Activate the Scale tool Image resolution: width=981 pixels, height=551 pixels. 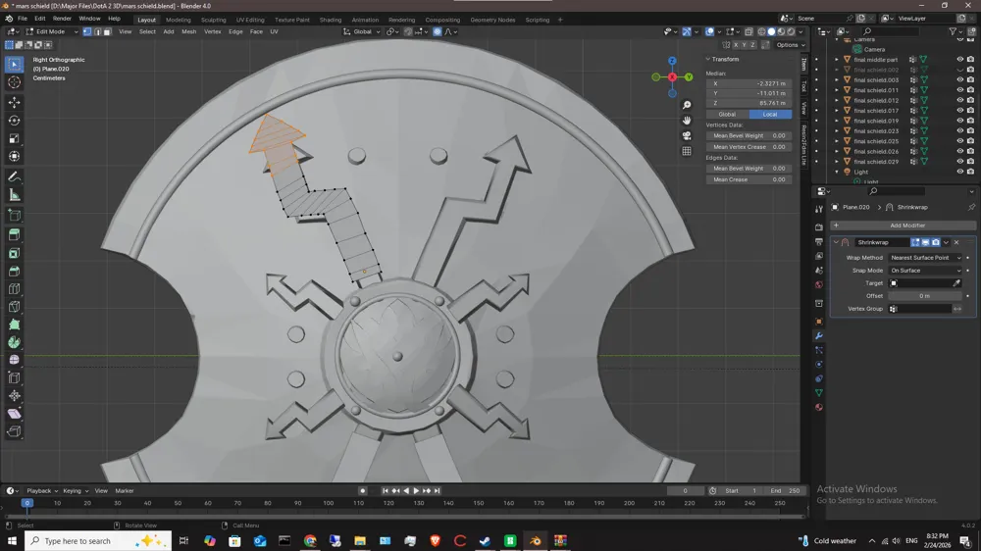click(15, 138)
